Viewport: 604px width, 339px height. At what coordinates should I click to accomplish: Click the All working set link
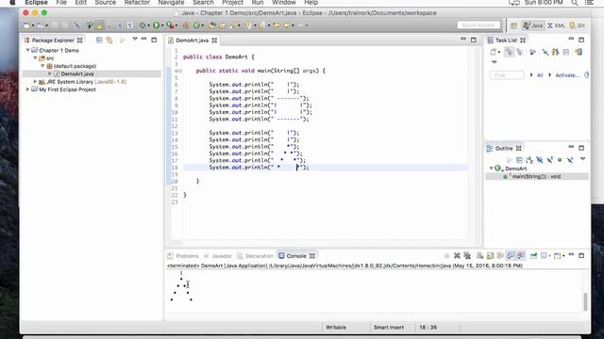[540, 75]
